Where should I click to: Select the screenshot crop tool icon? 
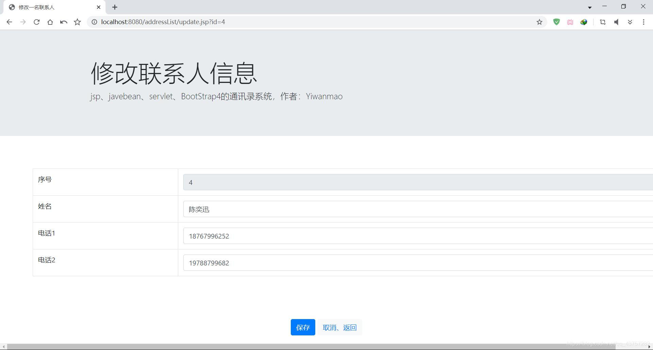tap(603, 22)
